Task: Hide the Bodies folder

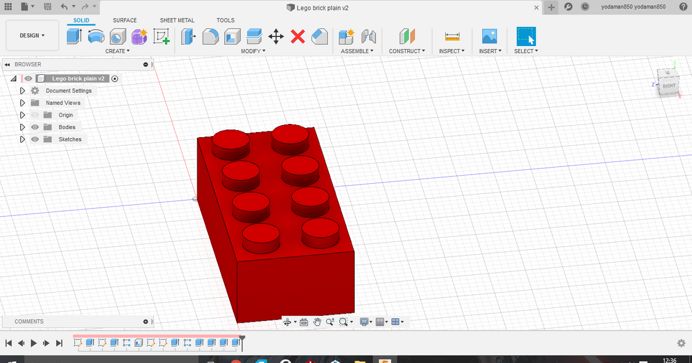Action: click(x=35, y=127)
